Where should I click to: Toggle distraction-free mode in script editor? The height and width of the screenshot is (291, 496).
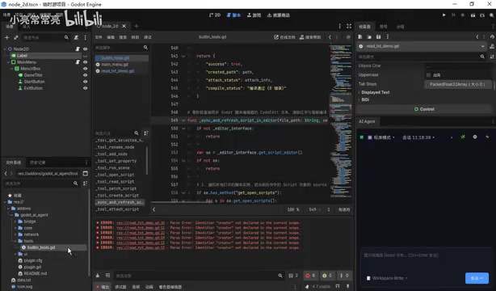(349, 26)
